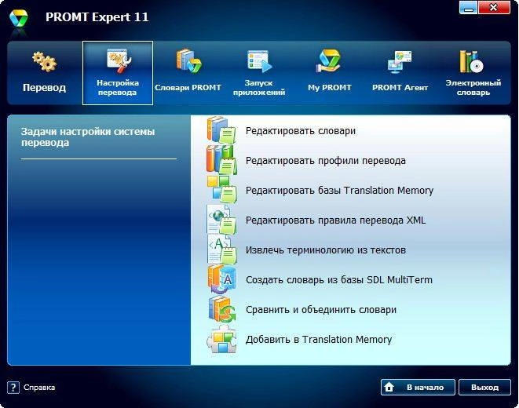Select the Настройка перевода tab
Viewport: 519px width, 408px height.
point(118,73)
